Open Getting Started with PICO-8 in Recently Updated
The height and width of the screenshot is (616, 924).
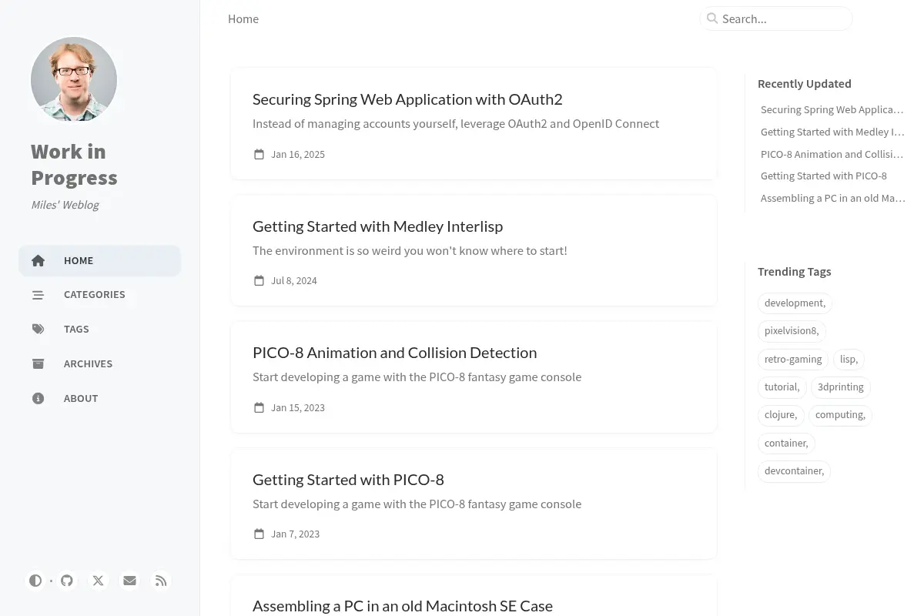click(x=824, y=176)
